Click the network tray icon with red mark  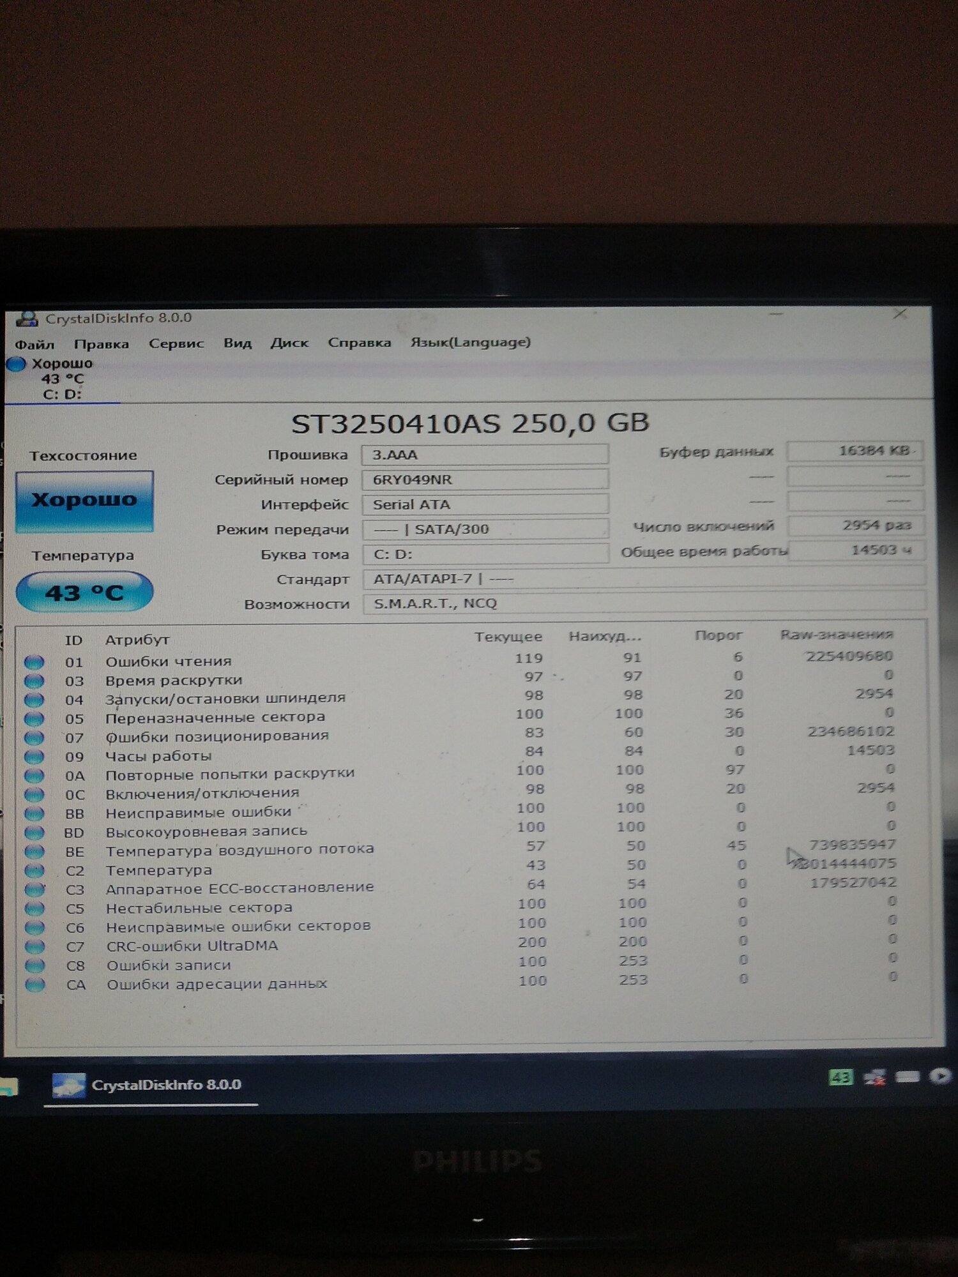coord(874,1077)
